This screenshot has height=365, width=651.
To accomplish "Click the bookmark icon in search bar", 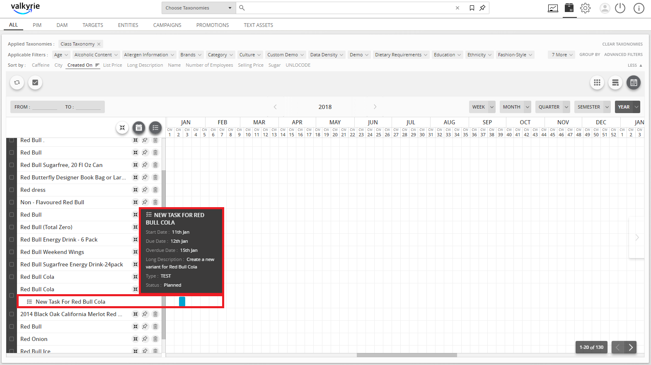I will click(x=472, y=8).
